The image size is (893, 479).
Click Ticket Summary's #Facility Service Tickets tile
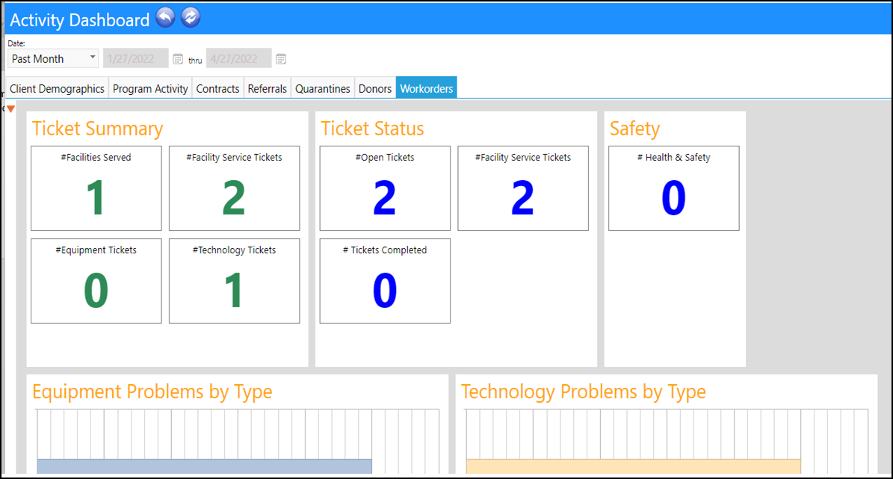[x=234, y=188]
